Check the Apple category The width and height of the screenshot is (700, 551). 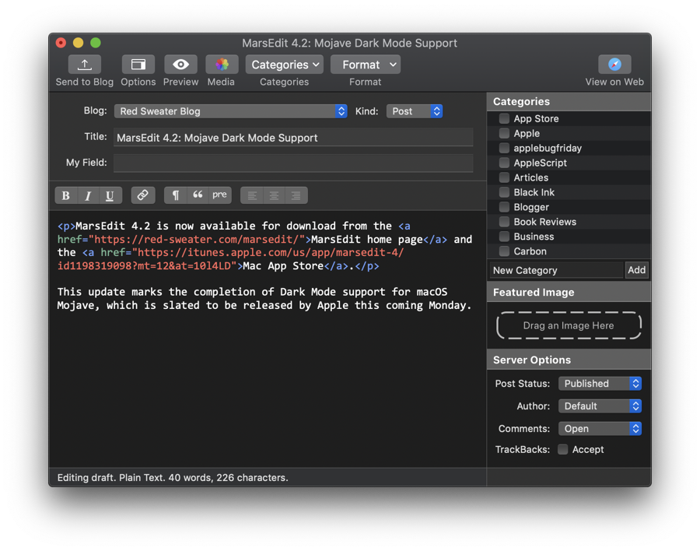[504, 133]
